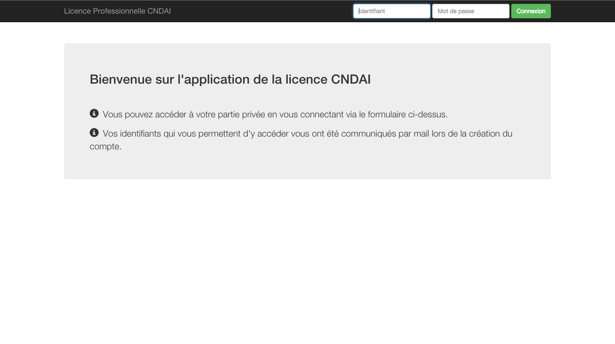Select heading "Bienvenue sur l'application de la licence CNDAI"

pyautogui.click(x=230, y=79)
